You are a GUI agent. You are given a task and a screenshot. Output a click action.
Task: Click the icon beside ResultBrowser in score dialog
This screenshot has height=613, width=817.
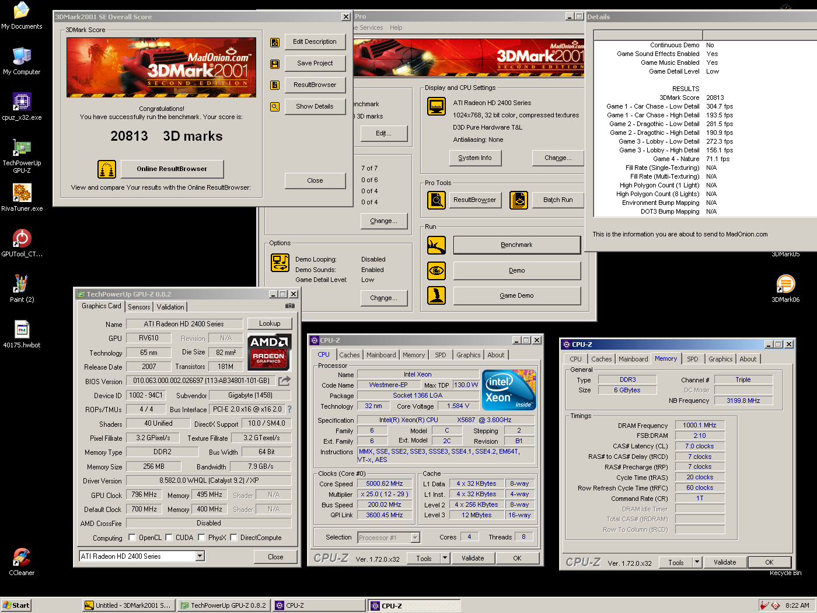pyautogui.click(x=275, y=85)
